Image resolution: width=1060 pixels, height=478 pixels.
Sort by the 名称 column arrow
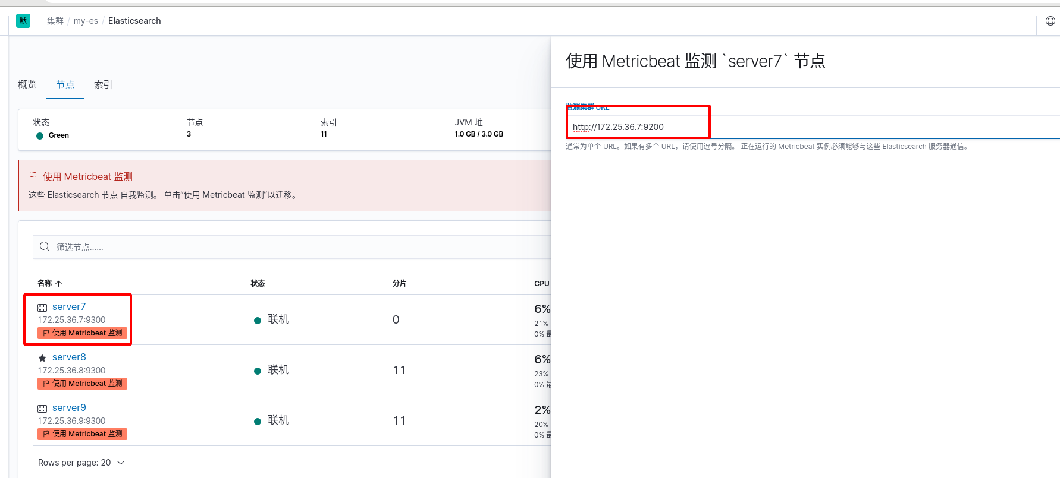[x=59, y=283]
